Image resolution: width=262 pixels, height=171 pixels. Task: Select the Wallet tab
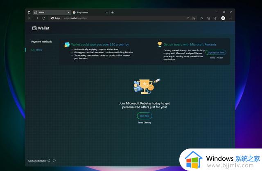point(52,12)
